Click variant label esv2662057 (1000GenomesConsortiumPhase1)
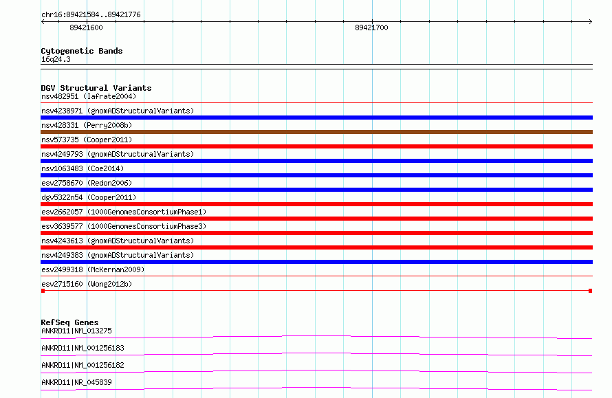This screenshot has width=612, height=398. tap(124, 212)
